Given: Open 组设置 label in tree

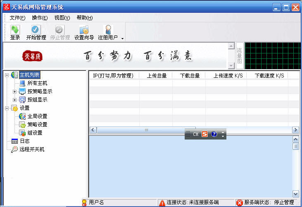Looking at the screenshot, I should click(35, 133).
